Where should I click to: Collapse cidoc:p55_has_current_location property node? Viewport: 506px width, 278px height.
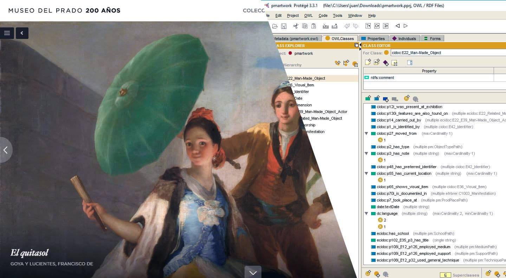pos(366,173)
